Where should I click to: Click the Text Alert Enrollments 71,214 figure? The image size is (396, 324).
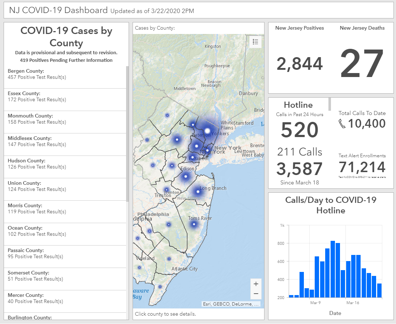coord(362,167)
